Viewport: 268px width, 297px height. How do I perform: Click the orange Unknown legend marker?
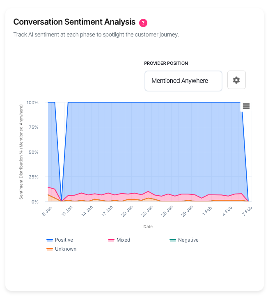[50, 249]
